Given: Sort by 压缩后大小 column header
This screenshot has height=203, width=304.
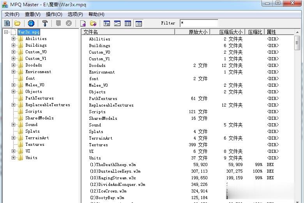Looking at the screenshot, I should pyautogui.click(x=228, y=32).
